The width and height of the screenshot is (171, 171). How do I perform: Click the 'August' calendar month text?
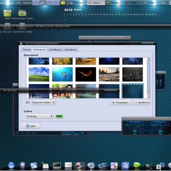click(78, 9)
